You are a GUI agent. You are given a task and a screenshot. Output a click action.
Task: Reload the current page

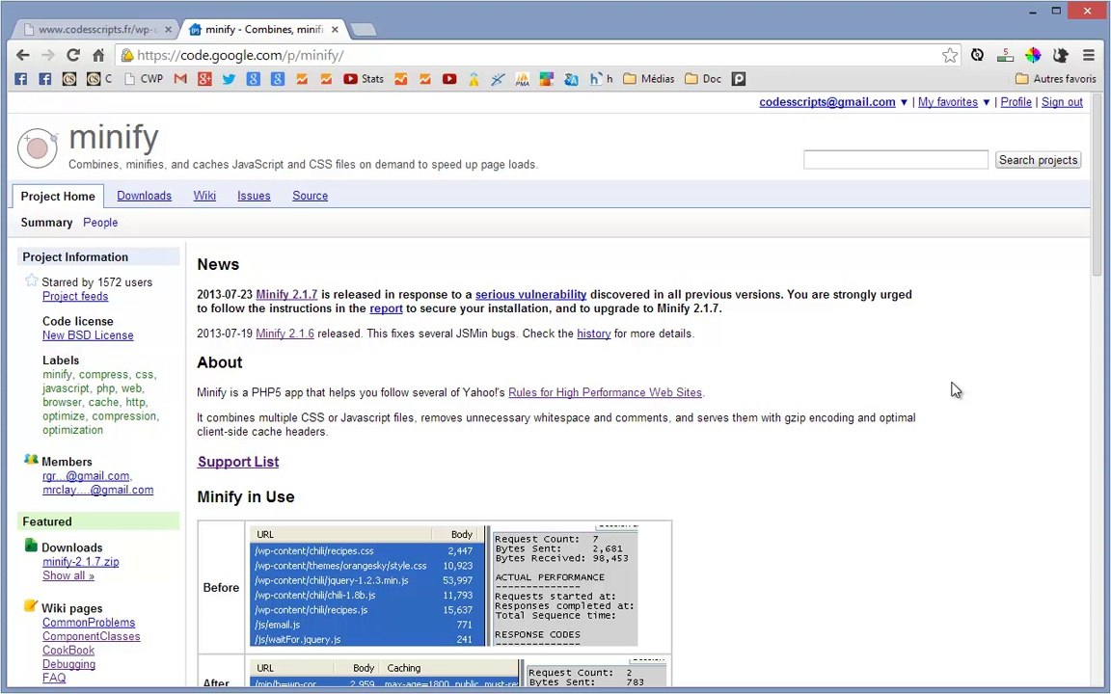73,55
